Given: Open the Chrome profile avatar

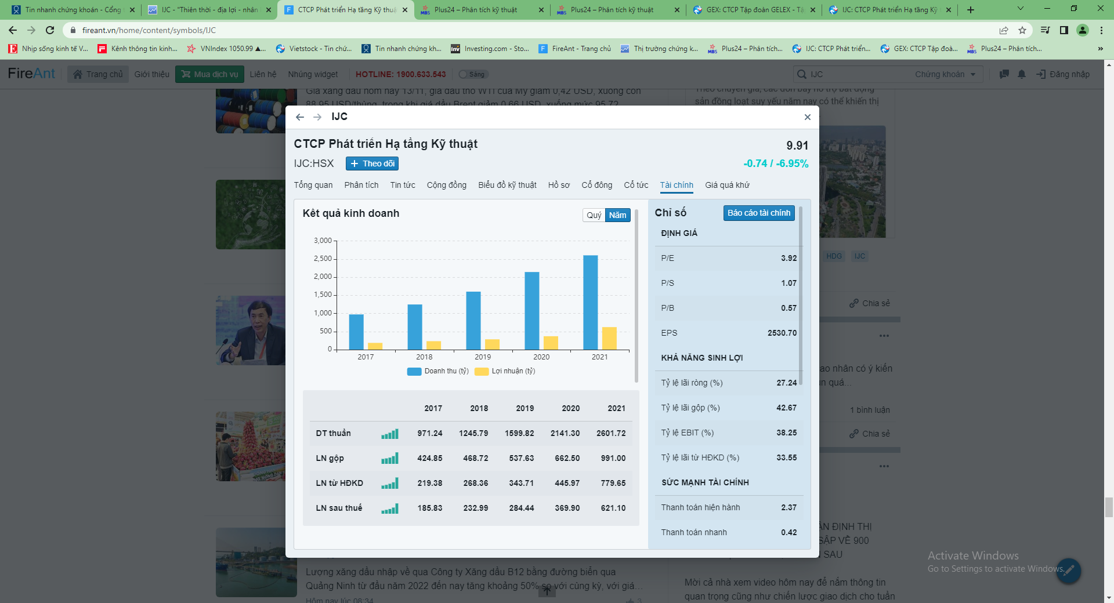Looking at the screenshot, I should pyautogui.click(x=1083, y=30).
